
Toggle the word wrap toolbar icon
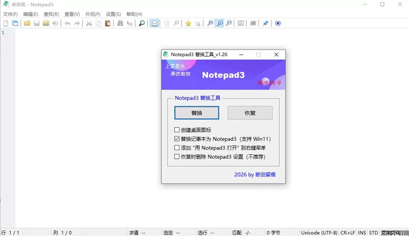[155, 23]
